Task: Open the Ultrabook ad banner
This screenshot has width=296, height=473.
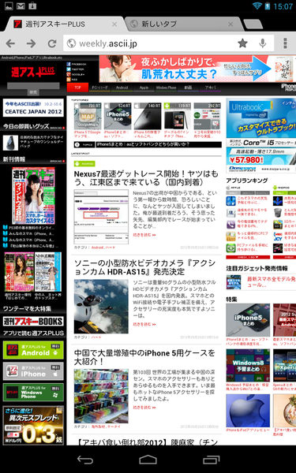Action: (x=261, y=136)
